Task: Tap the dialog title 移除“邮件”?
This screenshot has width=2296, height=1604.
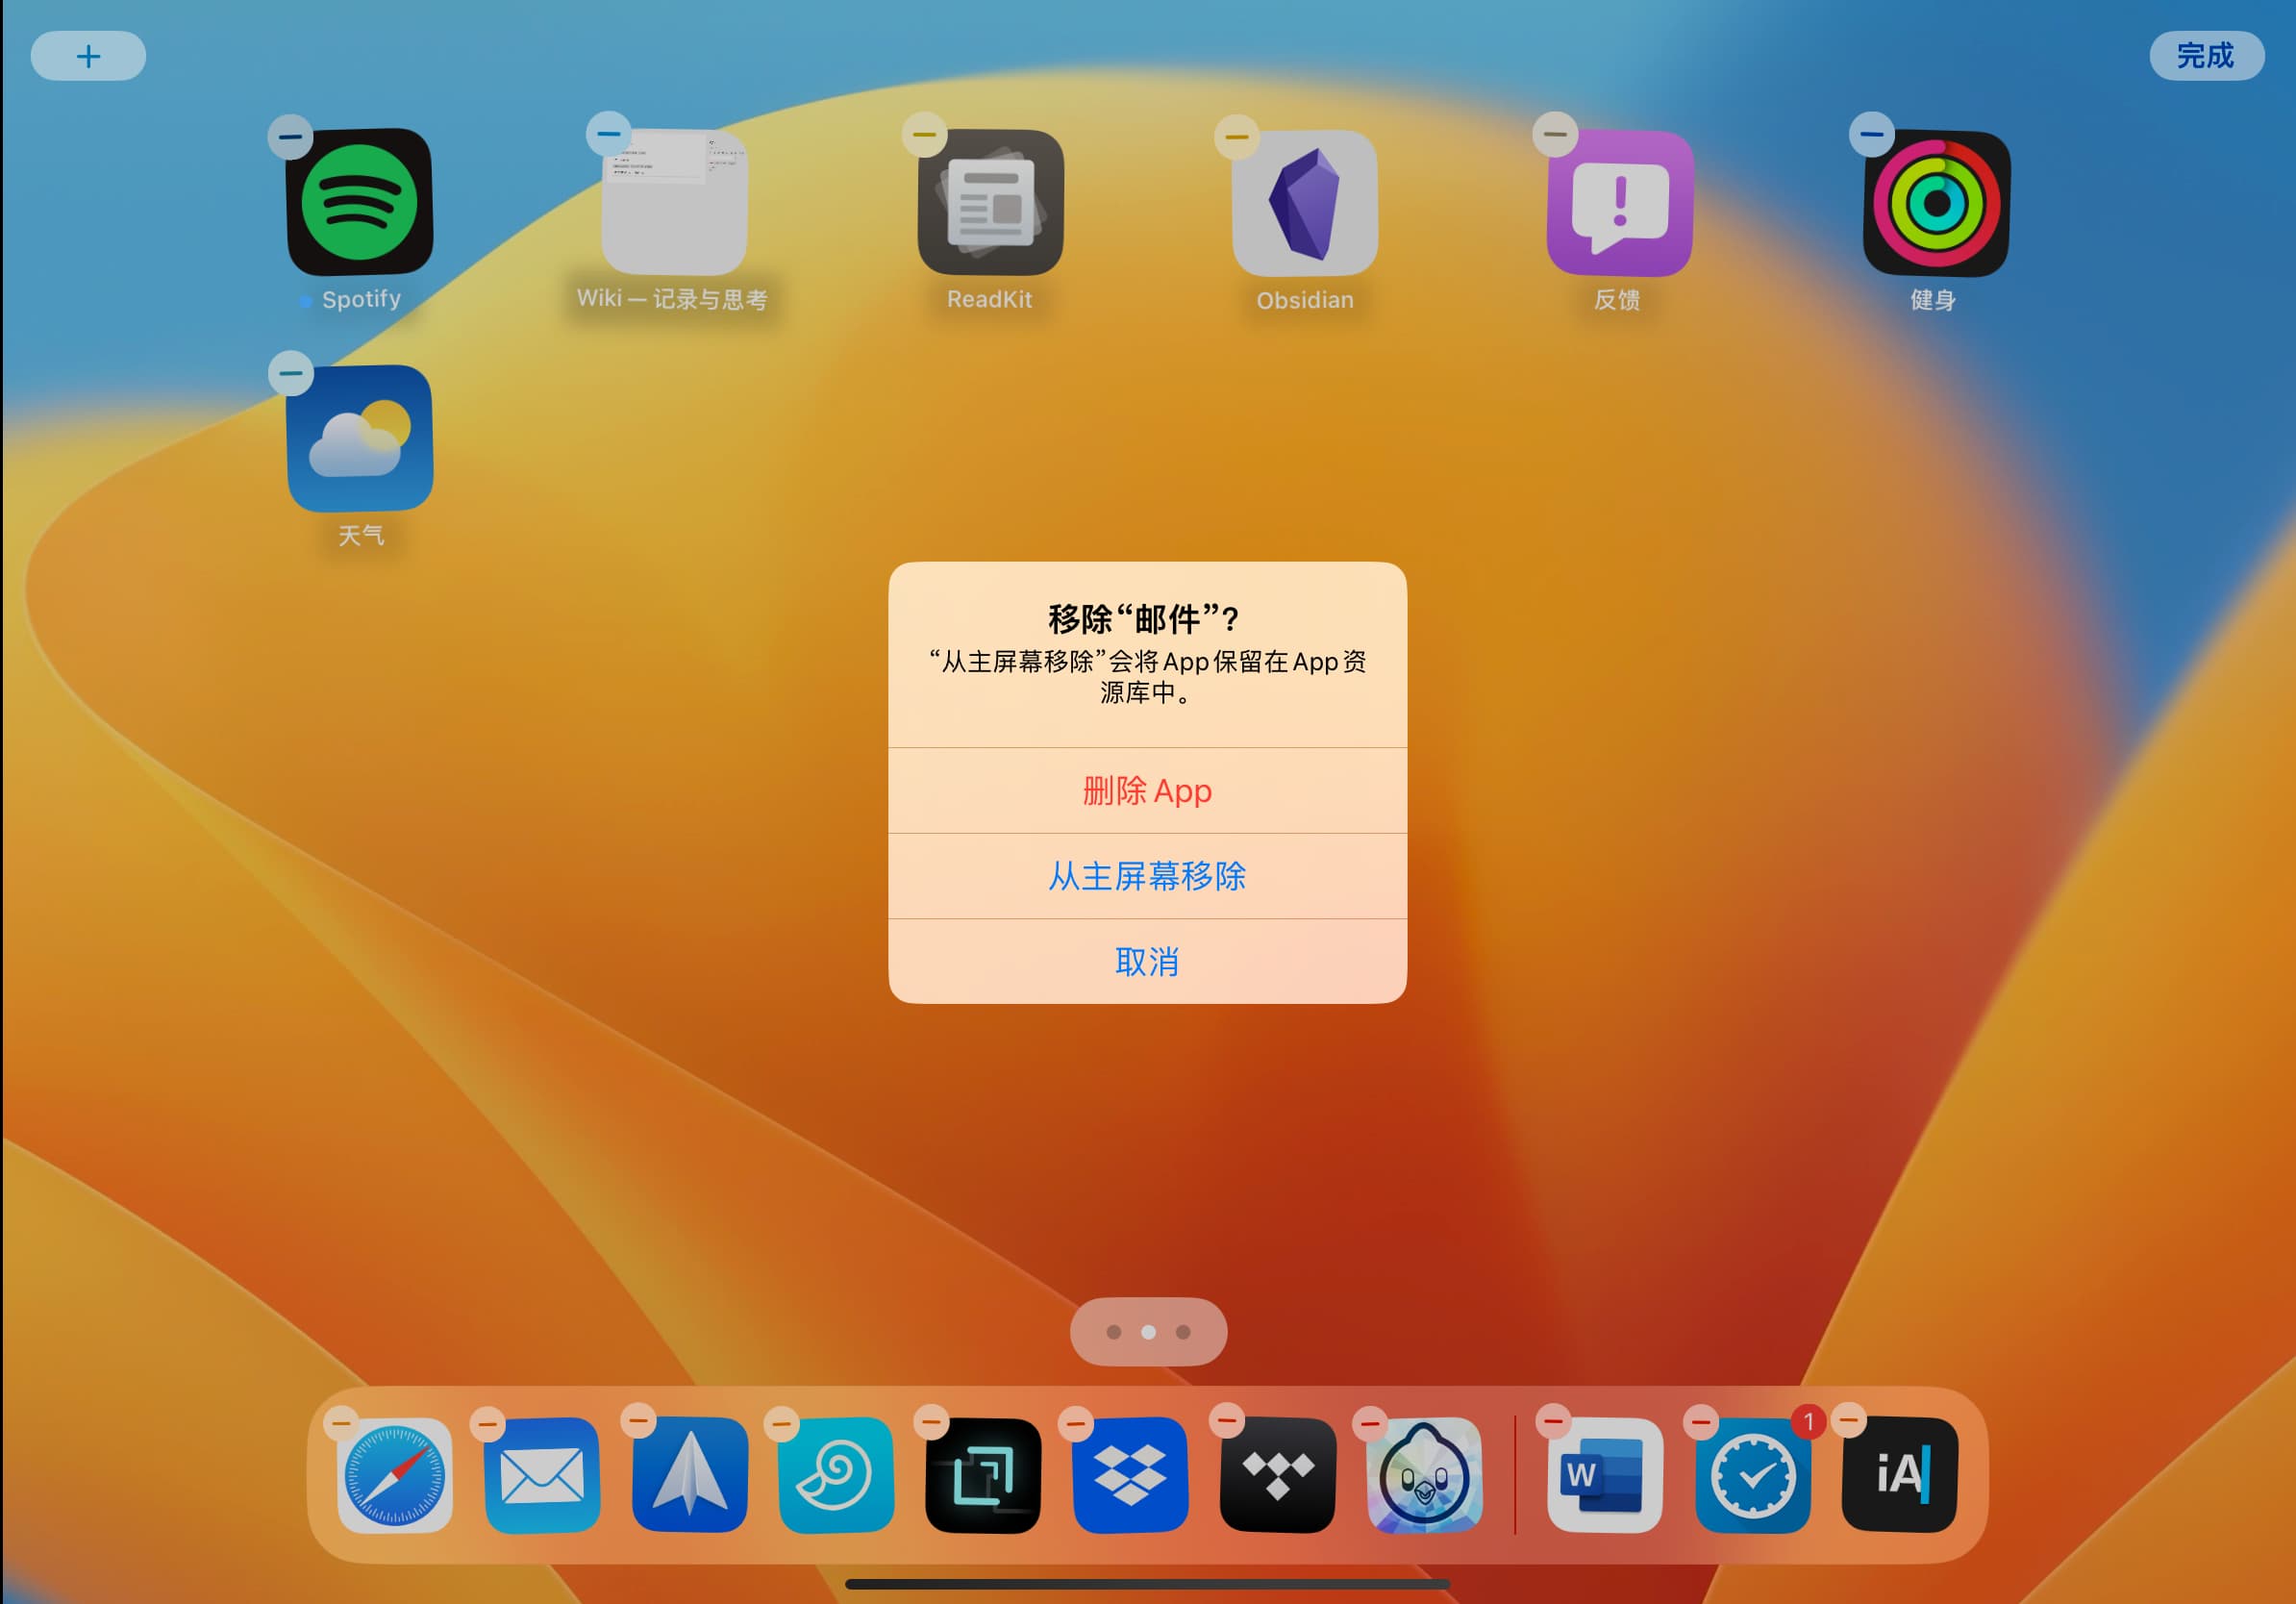Action: tap(1144, 619)
